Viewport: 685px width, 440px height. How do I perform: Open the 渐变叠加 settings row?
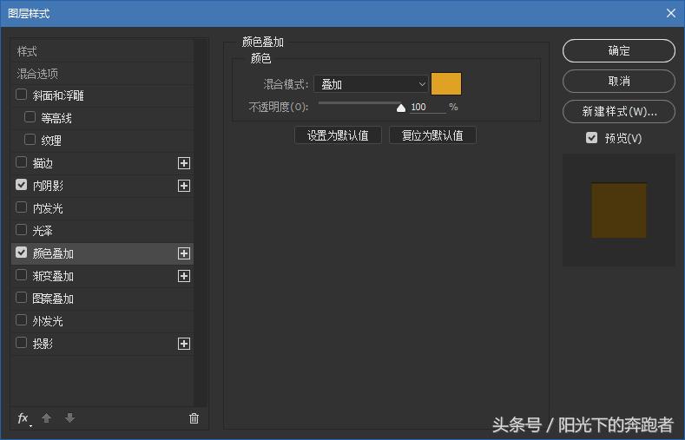point(102,276)
